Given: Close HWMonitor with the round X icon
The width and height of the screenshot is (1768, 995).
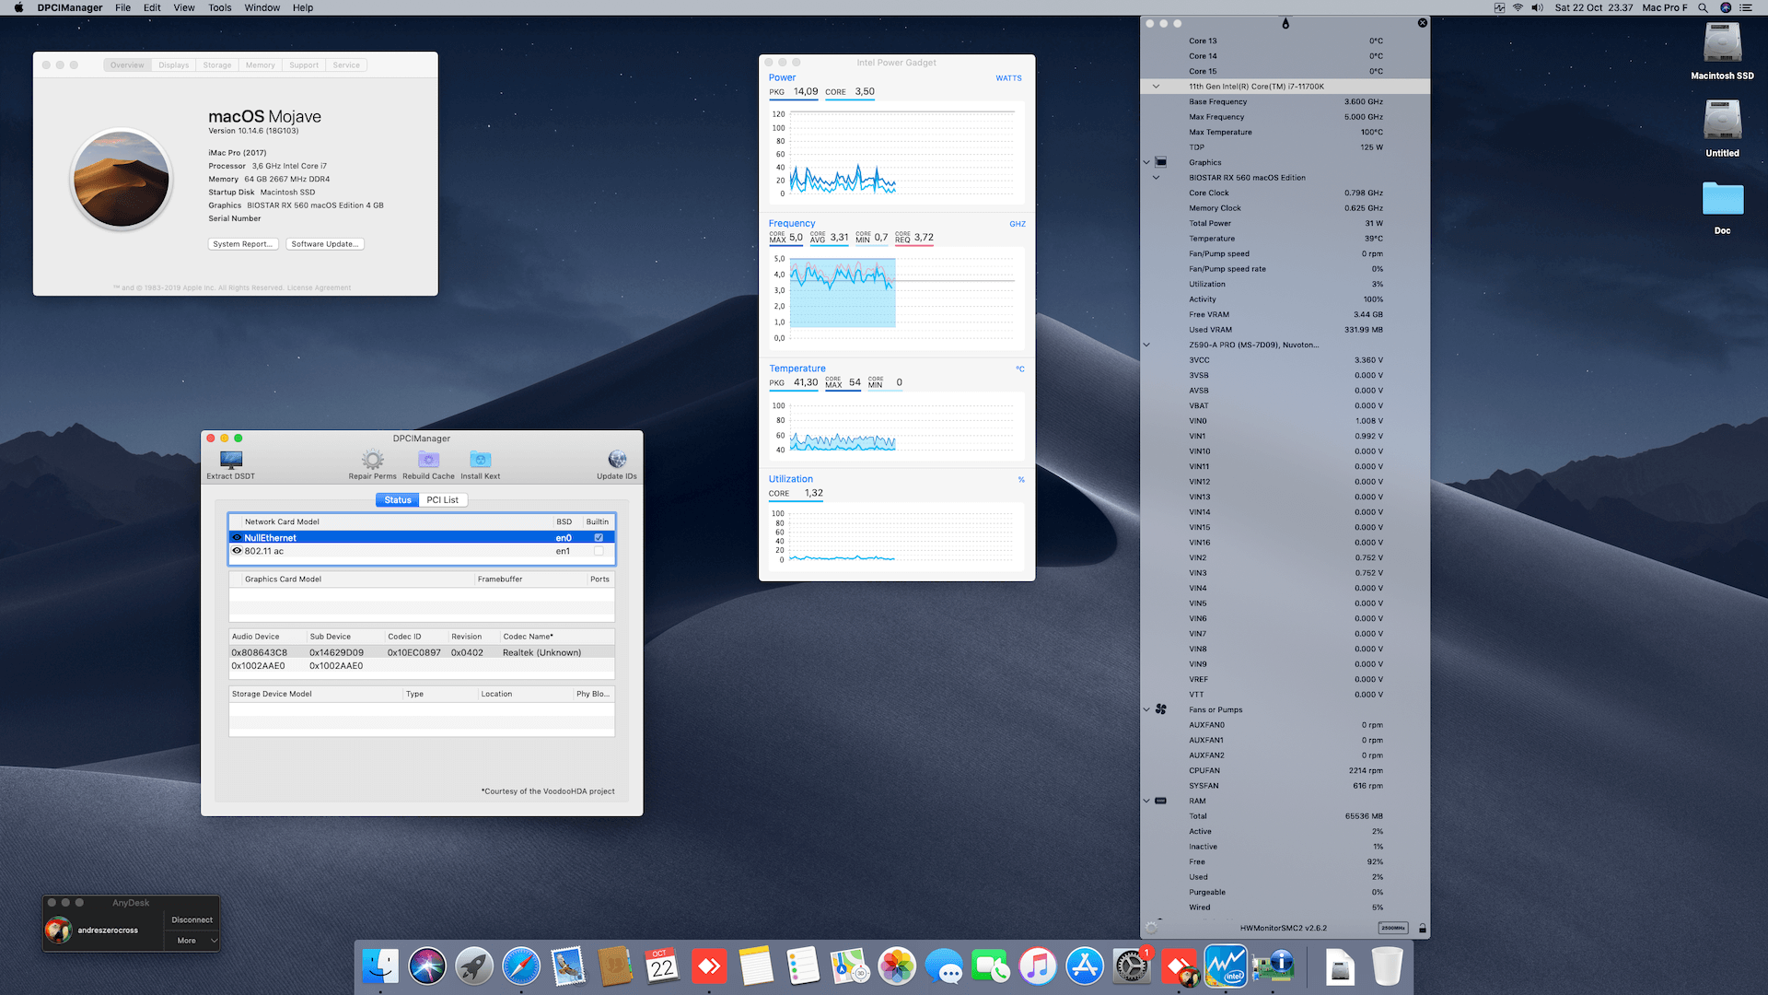Looking at the screenshot, I should click(1422, 23).
